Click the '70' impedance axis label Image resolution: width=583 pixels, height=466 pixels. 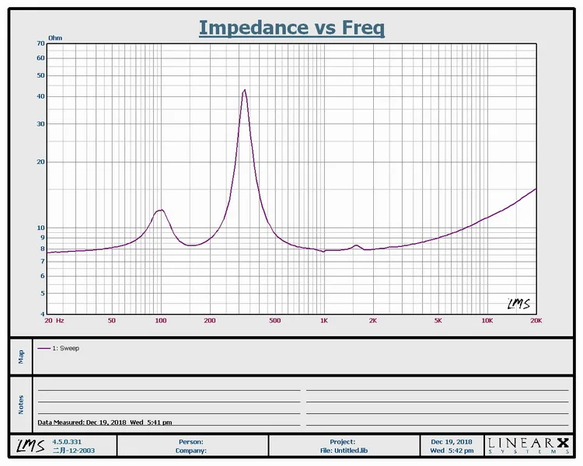(x=40, y=43)
